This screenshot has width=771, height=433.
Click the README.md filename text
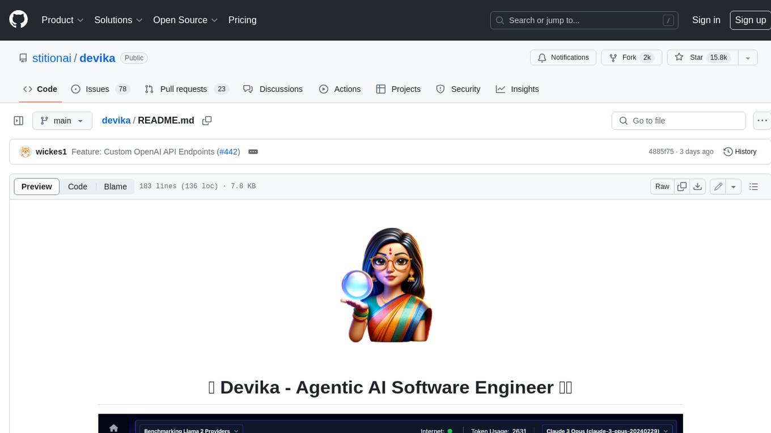pos(166,120)
